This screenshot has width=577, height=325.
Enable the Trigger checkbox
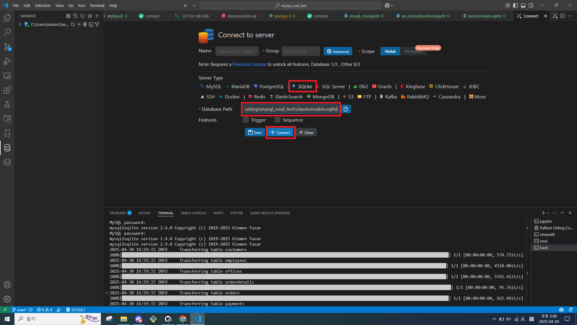point(246,120)
